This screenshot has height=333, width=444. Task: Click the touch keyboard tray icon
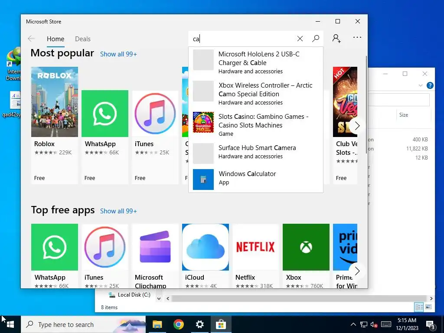tap(386, 324)
